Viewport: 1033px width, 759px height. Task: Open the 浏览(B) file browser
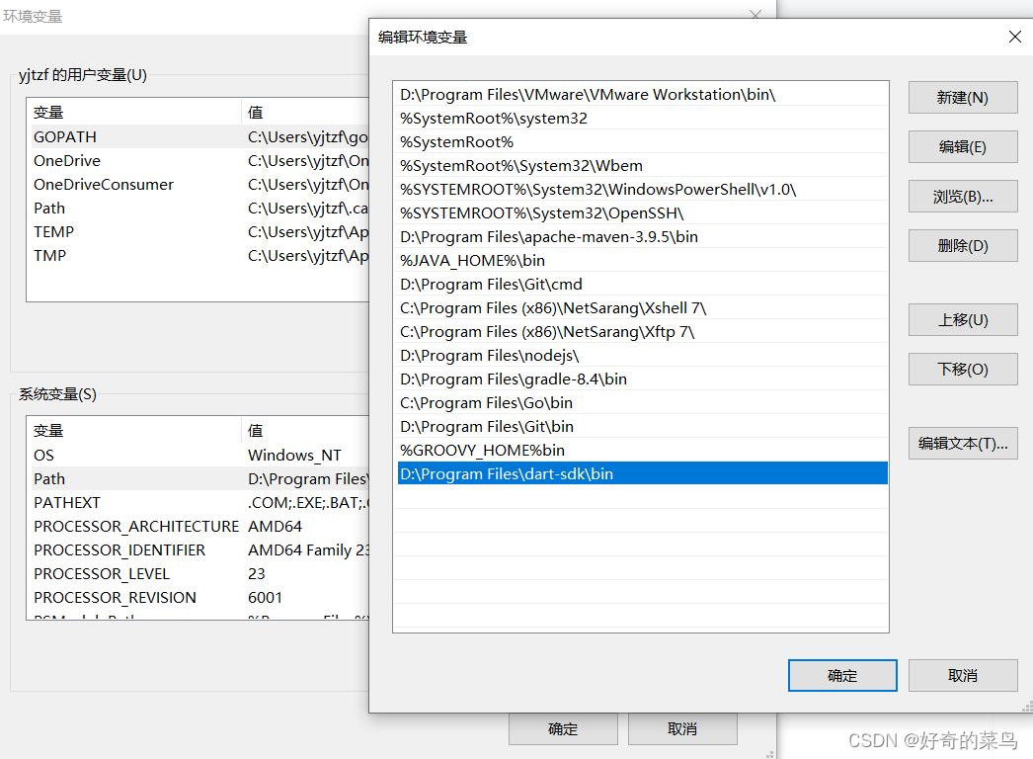pos(962,196)
